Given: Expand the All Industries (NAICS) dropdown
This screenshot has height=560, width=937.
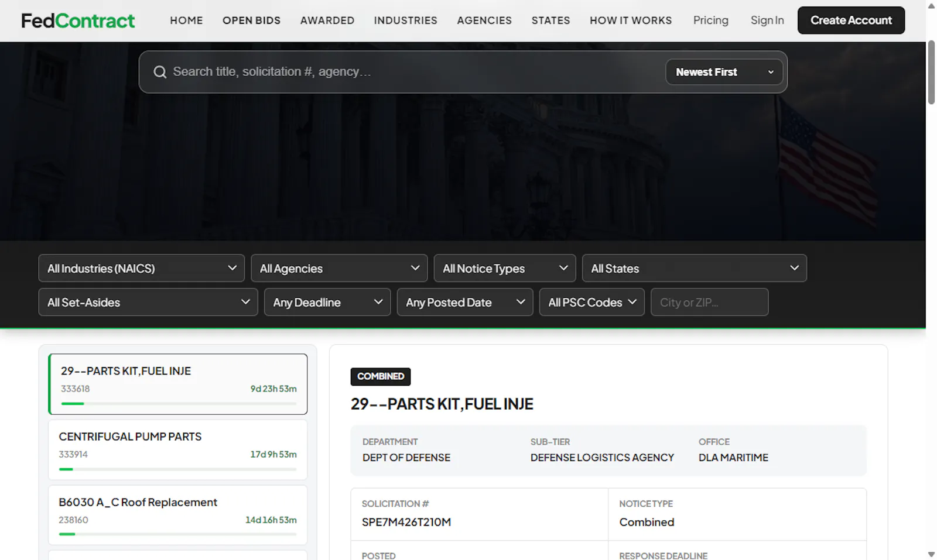Looking at the screenshot, I should click(x=141, y=268).
